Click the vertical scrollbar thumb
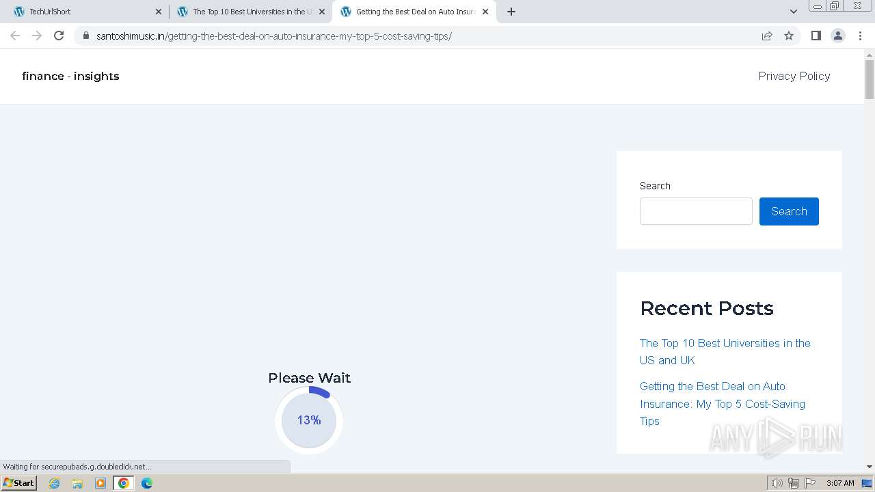This screenshot has width=875, height=492. click(870, 80)
